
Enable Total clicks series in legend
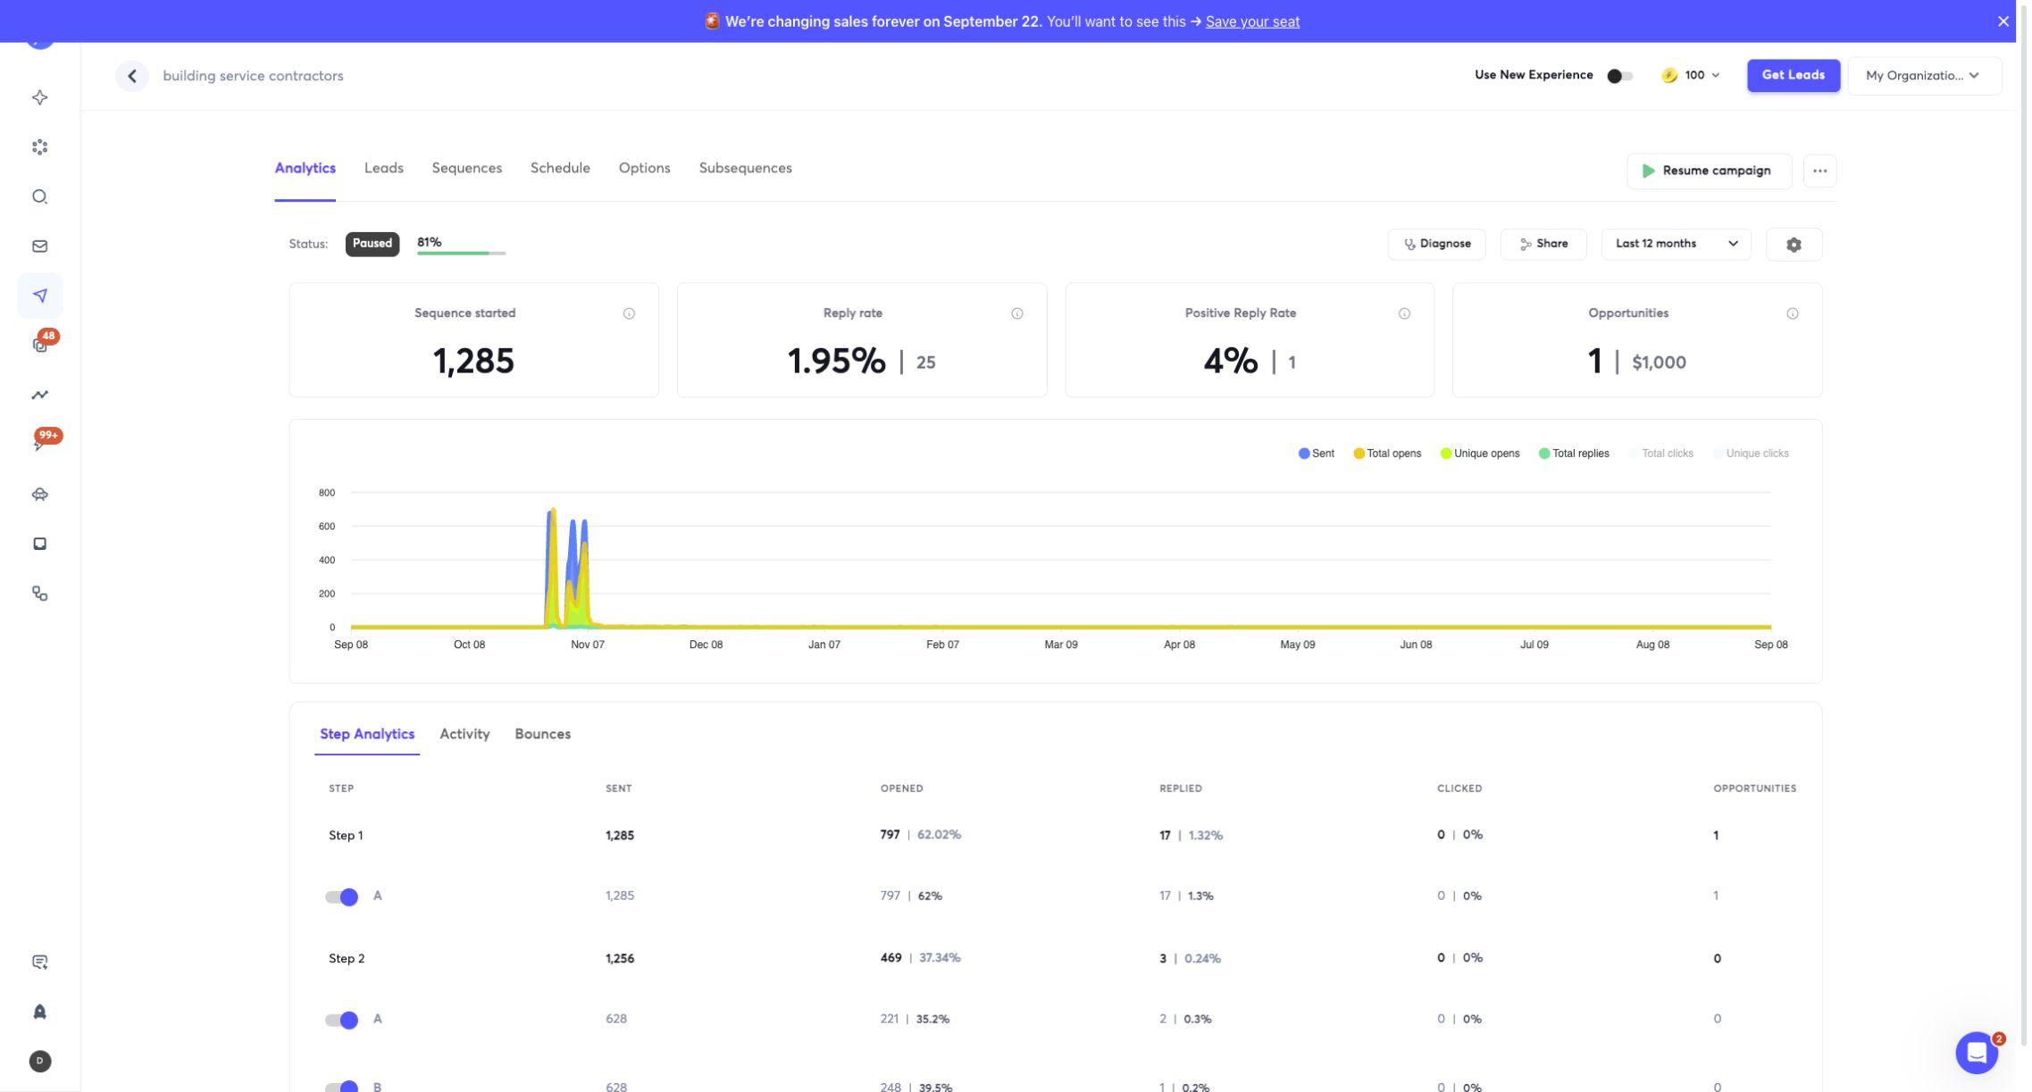tap(1660, 454)
